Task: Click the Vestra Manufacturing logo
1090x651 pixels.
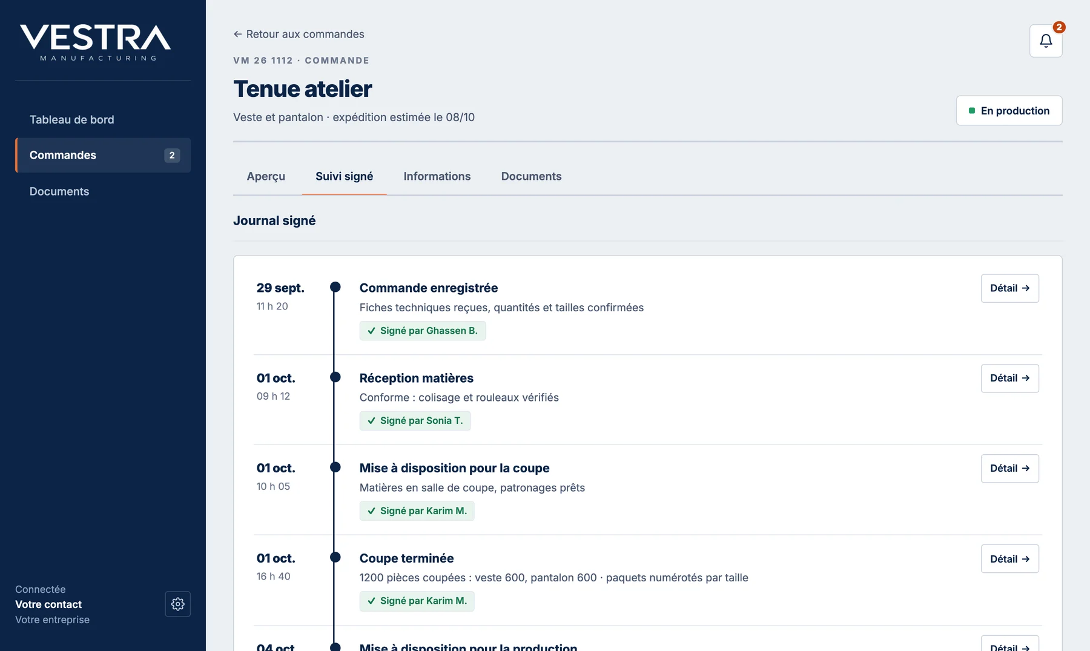Action: tap(96, 42)
